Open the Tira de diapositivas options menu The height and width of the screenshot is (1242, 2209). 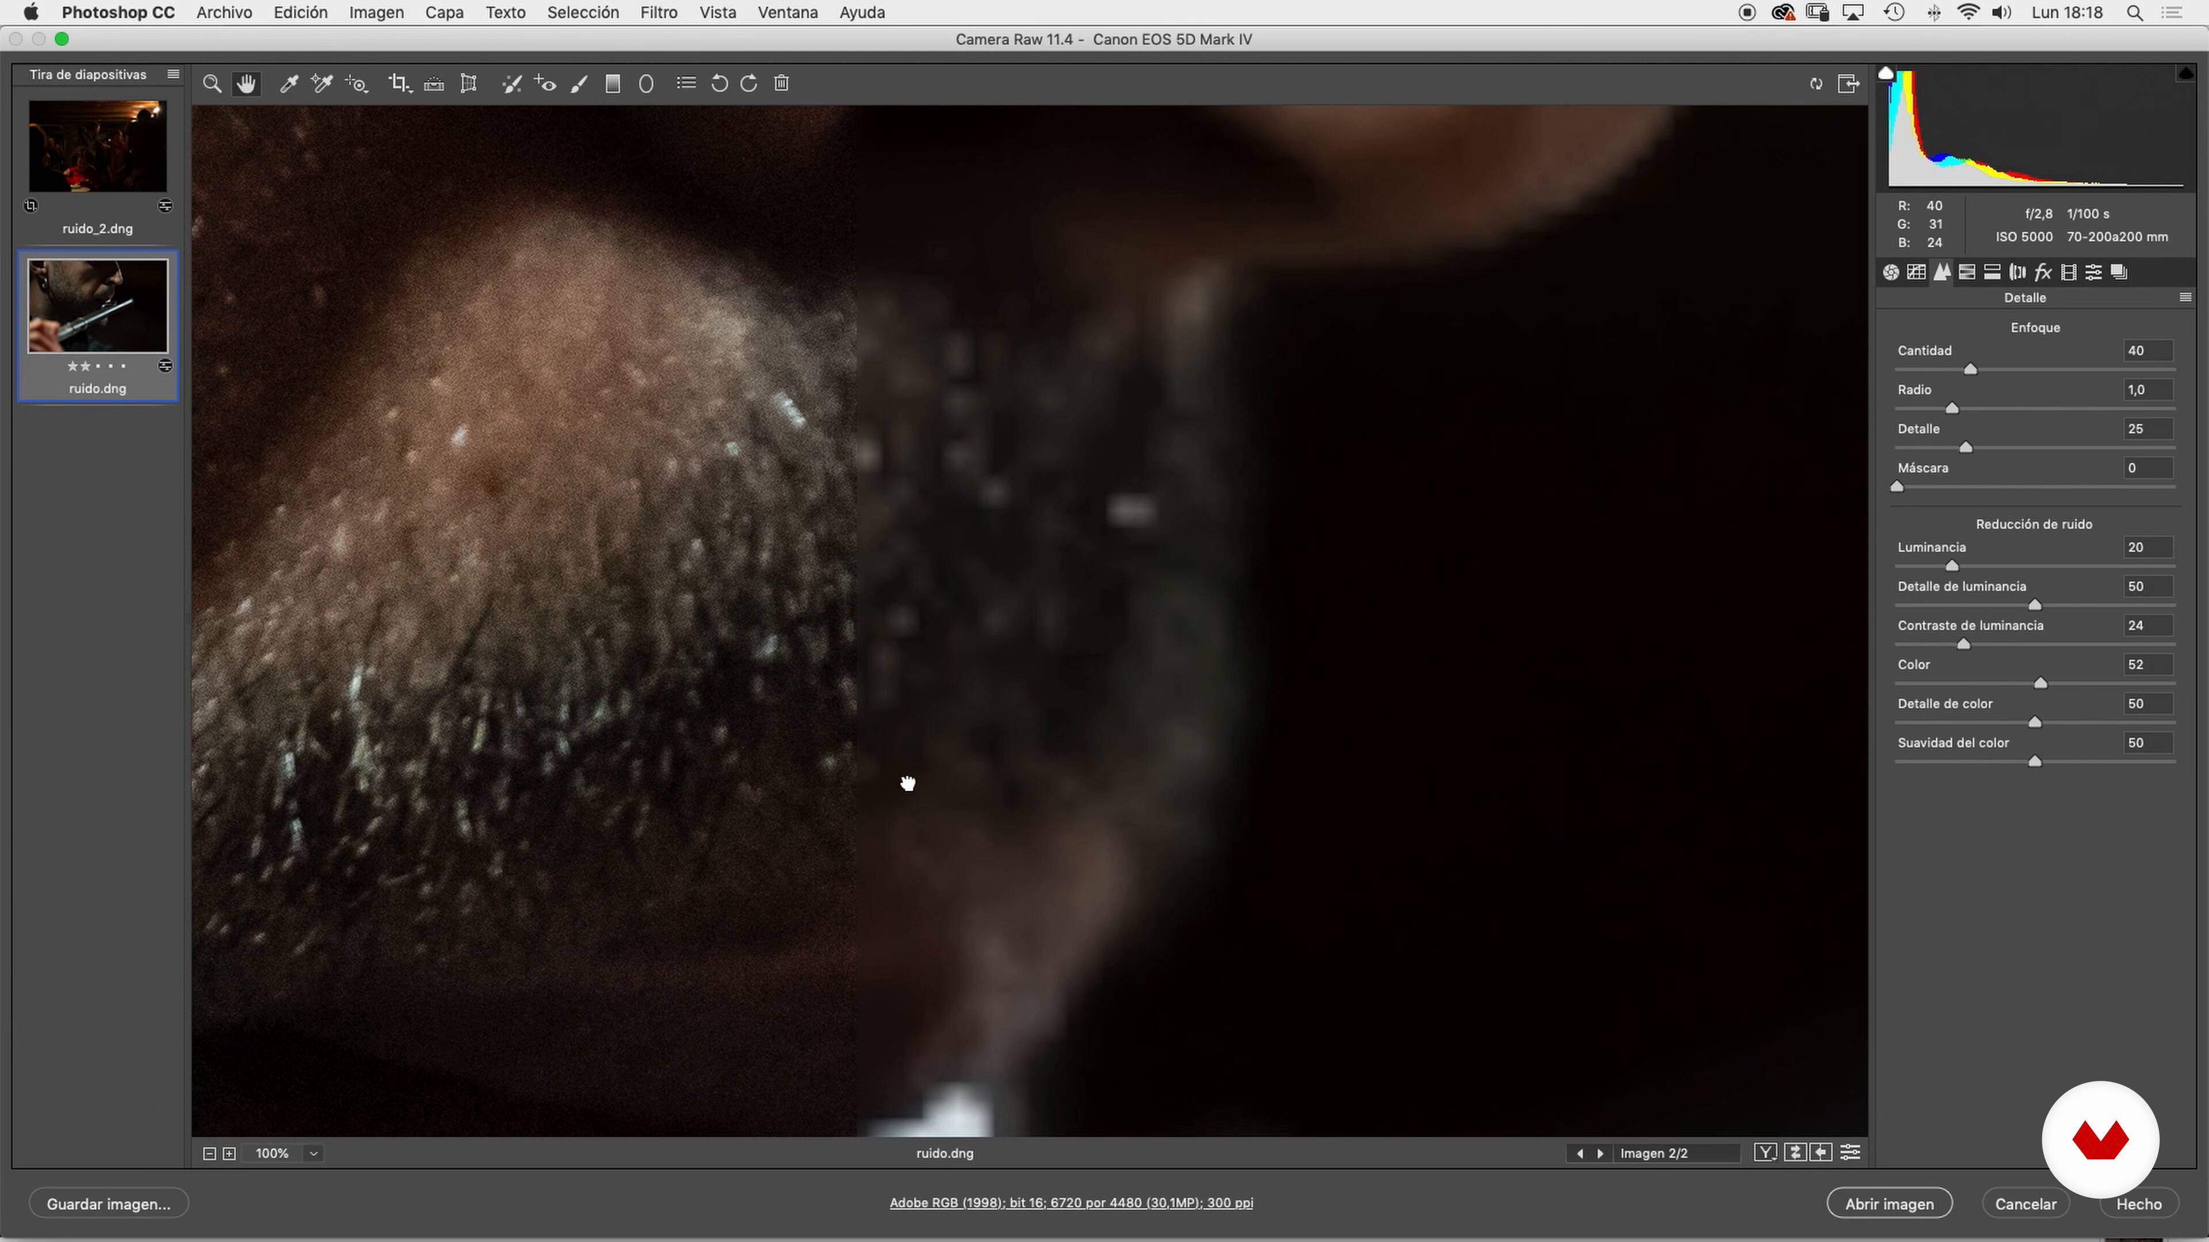tap(173, 75)
